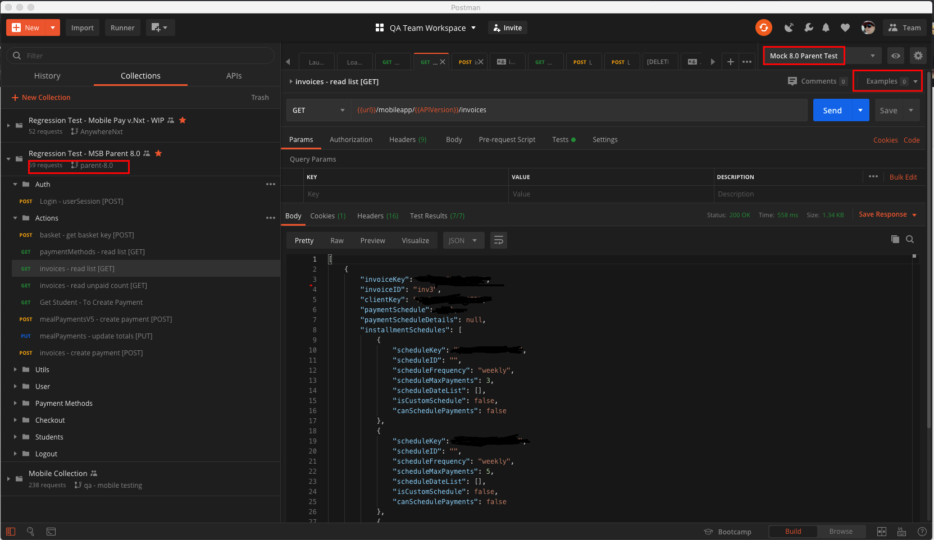This screenshot has height=540, width=934.
Task: Open the search-in-response magnifier icon
Action: (x=910, y=239)
